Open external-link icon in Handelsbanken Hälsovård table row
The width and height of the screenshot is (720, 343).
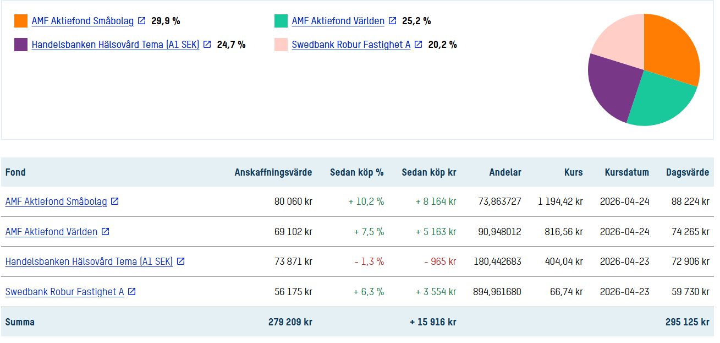click(180, 262)
